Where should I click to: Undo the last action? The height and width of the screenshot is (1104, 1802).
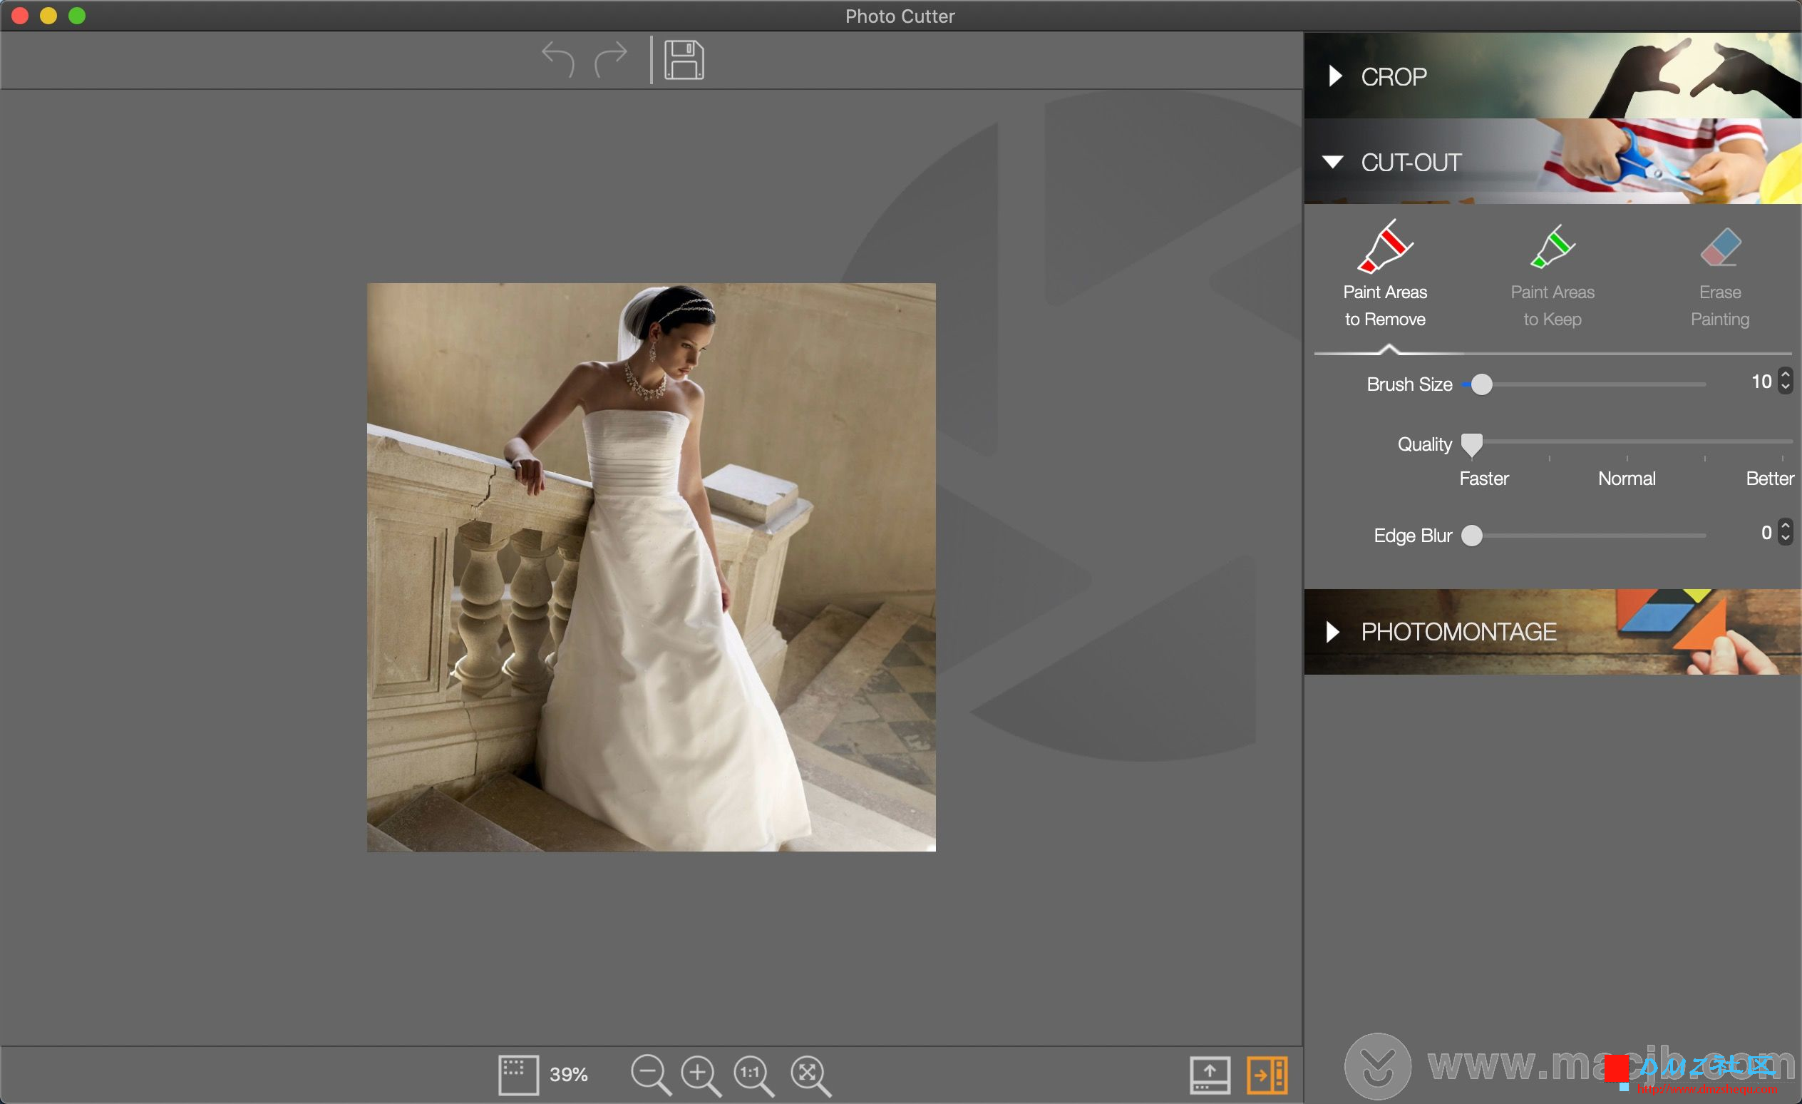point(558,59)
